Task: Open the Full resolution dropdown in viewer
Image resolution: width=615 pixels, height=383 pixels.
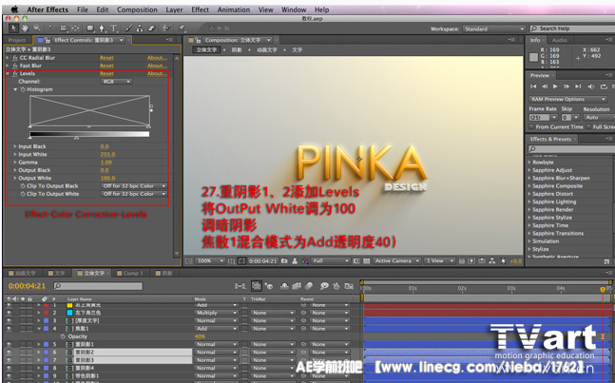Action: [330, 260]
